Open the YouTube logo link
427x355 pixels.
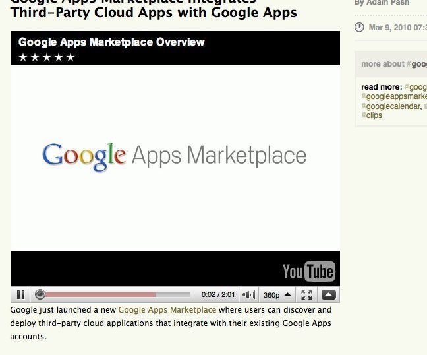[x=309, y=271]
